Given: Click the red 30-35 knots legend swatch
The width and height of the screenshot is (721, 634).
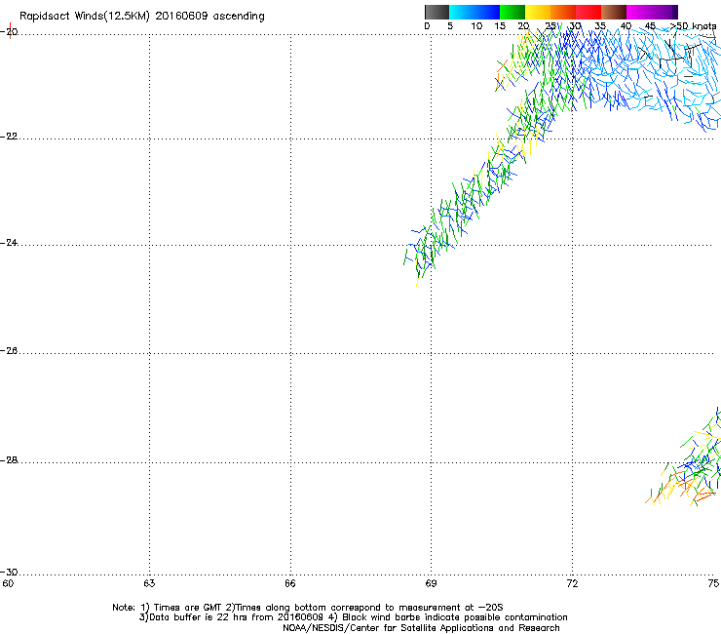Looking at the screenshot, I should point(588,12).
